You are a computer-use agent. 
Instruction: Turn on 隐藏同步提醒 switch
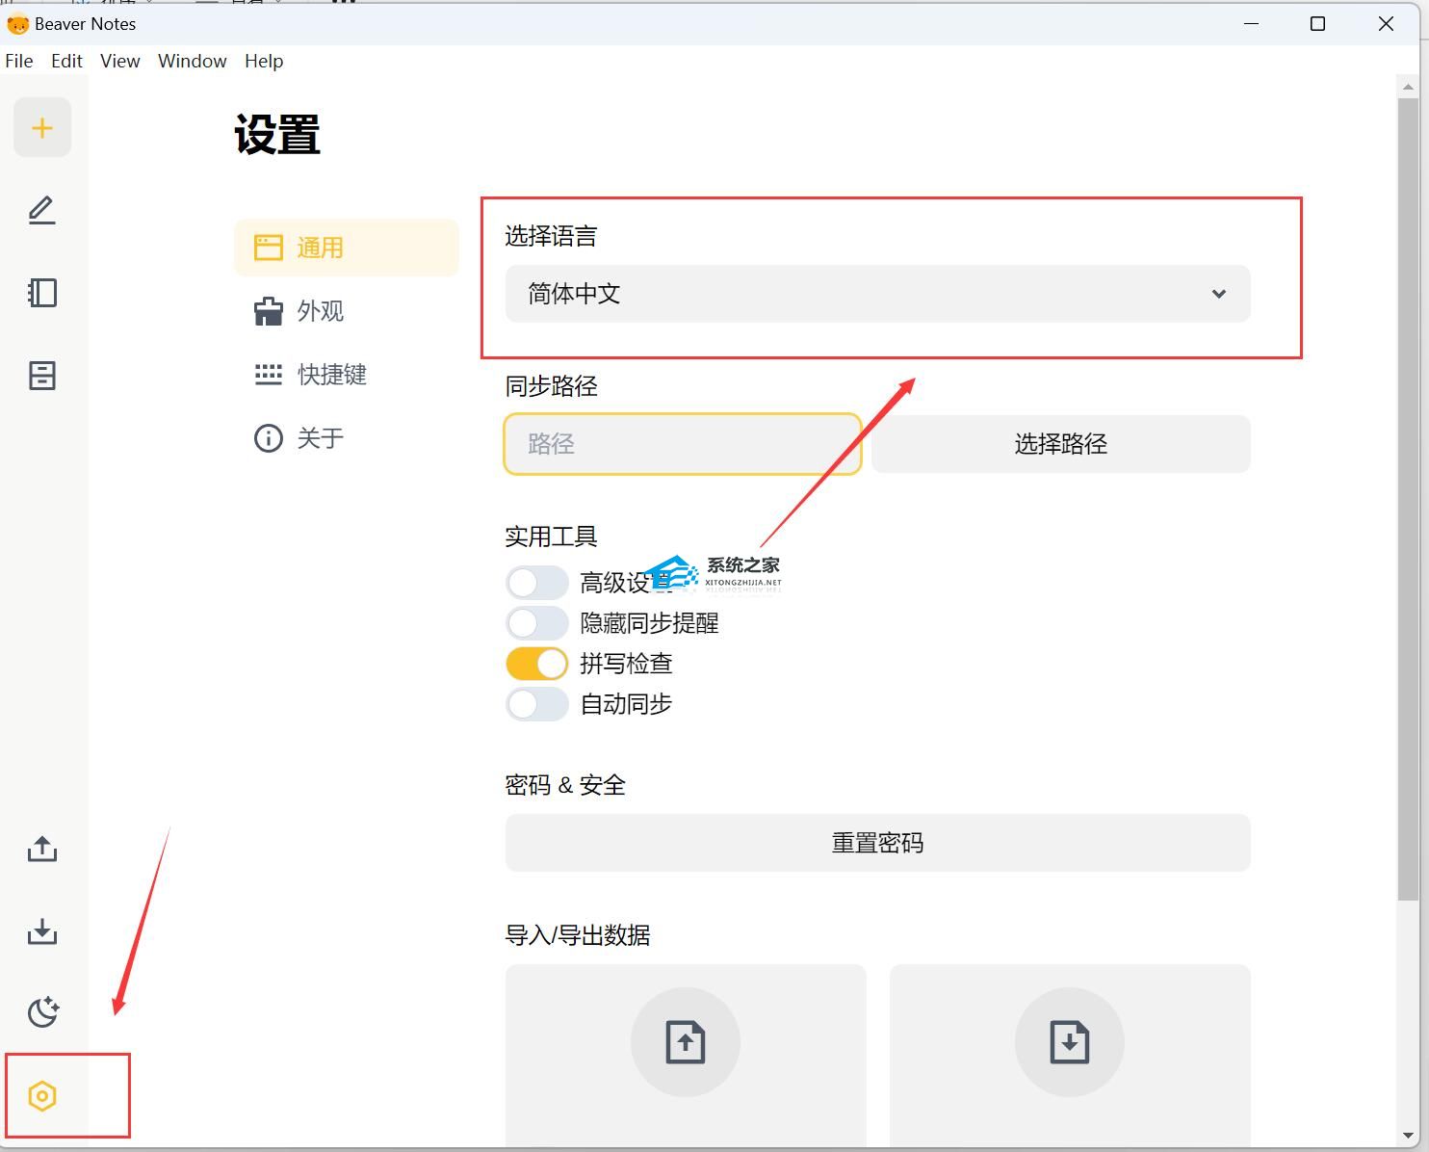[x=537, y=623]
